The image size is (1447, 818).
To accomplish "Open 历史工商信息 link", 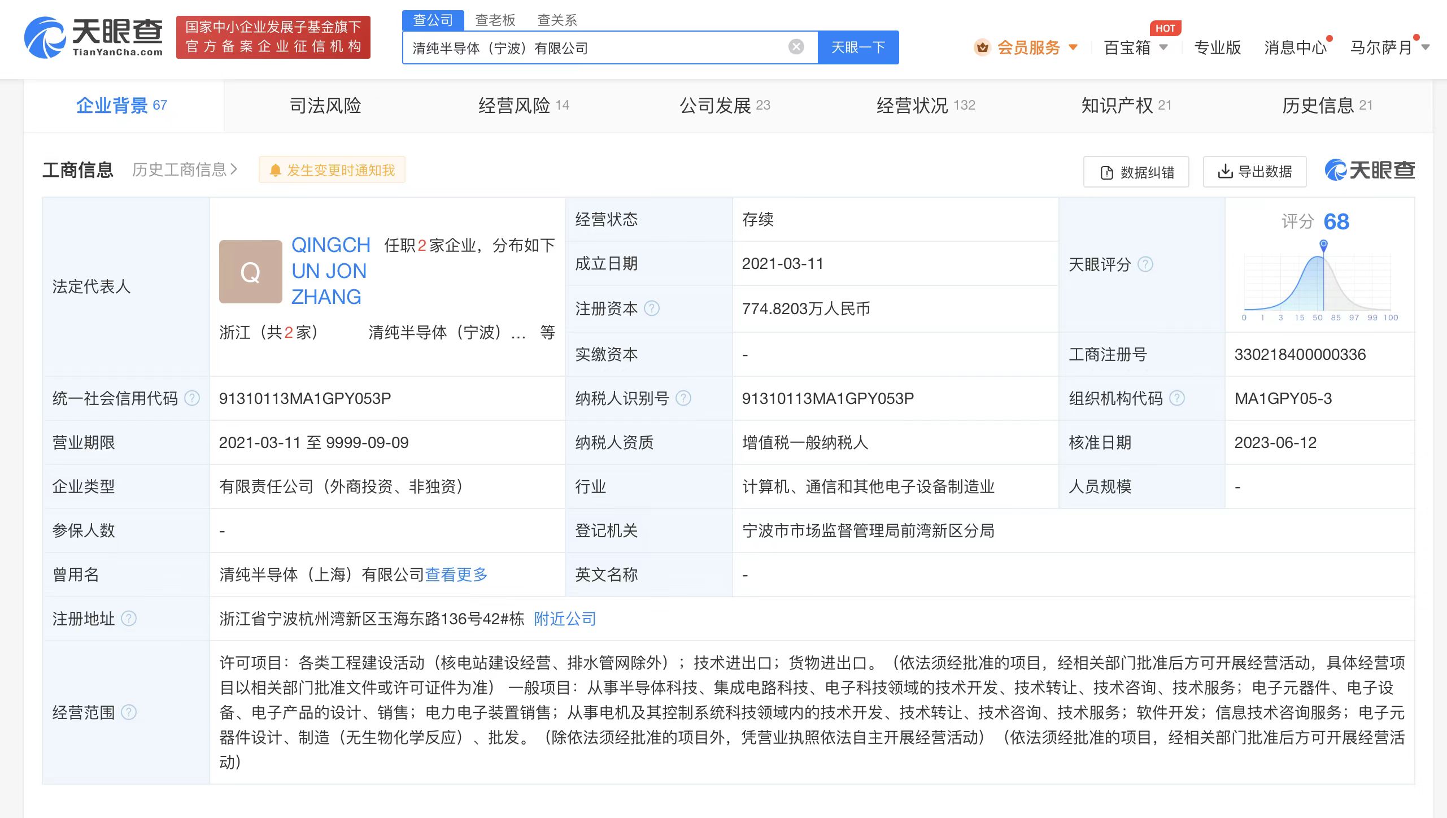I will coord(185,169).
